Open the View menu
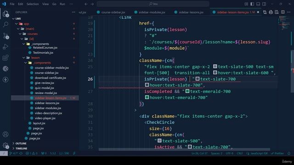 pos(45,4)
